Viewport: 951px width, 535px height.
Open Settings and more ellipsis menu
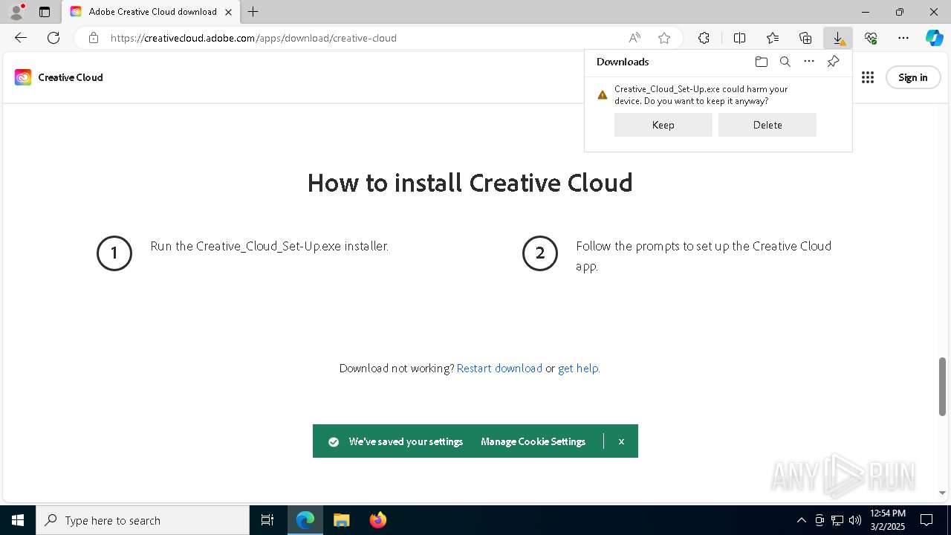(x=903, y=38)
